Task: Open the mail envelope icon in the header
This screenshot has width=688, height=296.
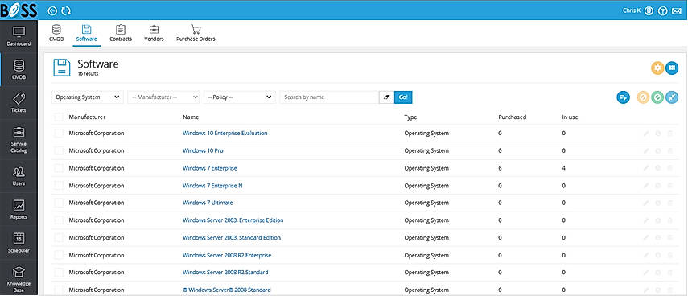Action: click(676, 11)
